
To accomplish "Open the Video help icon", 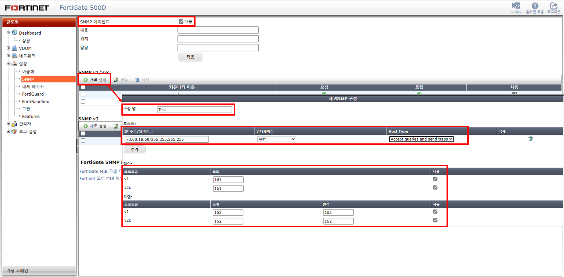I will [516, 6].
